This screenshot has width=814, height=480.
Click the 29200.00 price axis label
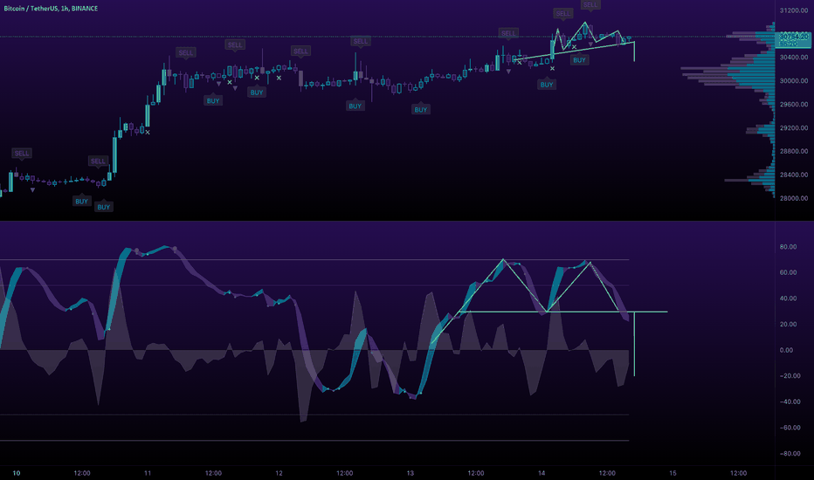click(x=794, y=127)
